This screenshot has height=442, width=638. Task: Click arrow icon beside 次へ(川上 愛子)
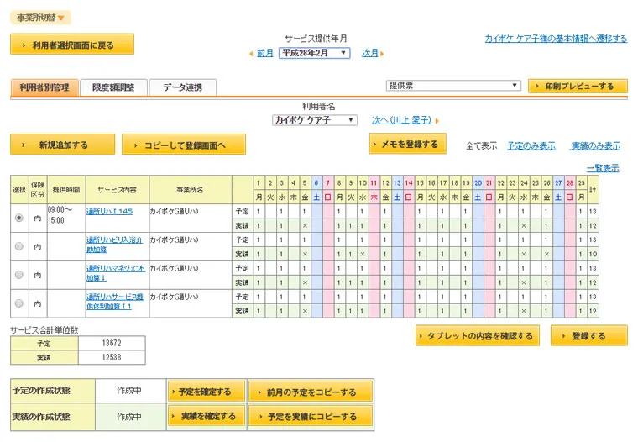437,121
